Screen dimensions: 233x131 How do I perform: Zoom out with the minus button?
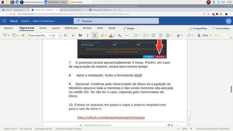pyautogui.click(x=178, y=129)
